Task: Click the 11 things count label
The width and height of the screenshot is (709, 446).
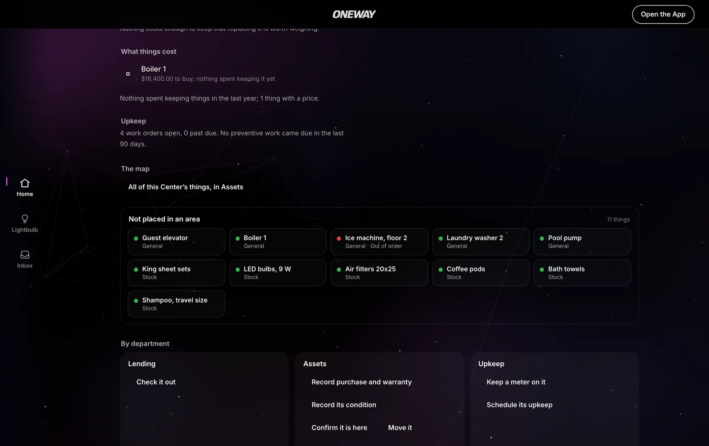Action: click(618, 219)
